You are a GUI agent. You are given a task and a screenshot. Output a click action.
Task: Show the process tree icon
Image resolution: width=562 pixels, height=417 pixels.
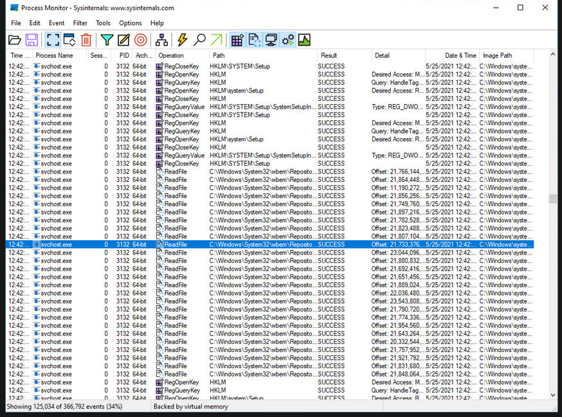point(161,40)
